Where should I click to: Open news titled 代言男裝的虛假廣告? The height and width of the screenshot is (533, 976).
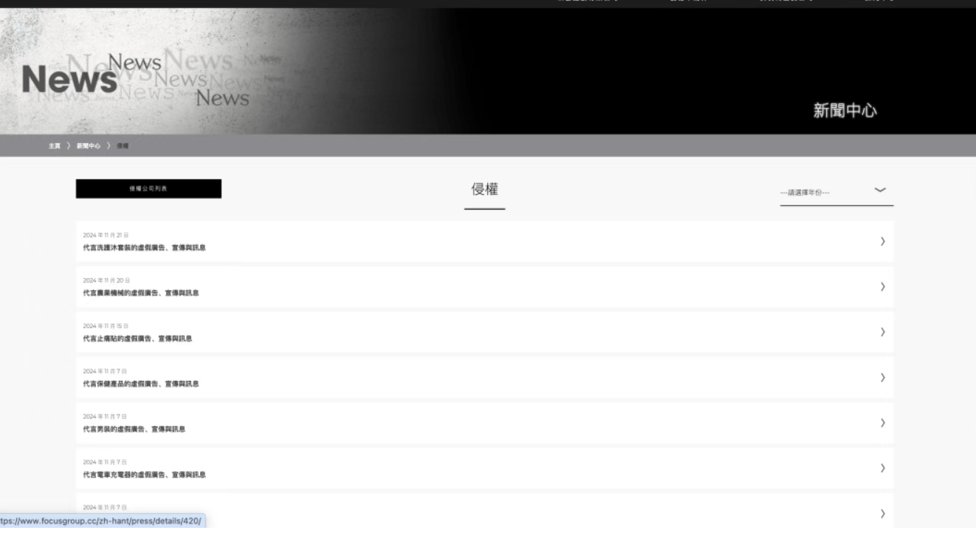(134, 429)
